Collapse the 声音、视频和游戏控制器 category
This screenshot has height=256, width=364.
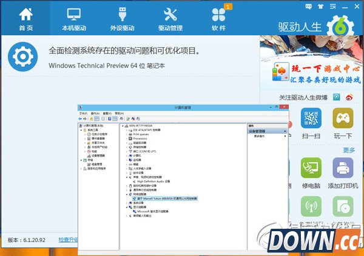pos(127,177)
